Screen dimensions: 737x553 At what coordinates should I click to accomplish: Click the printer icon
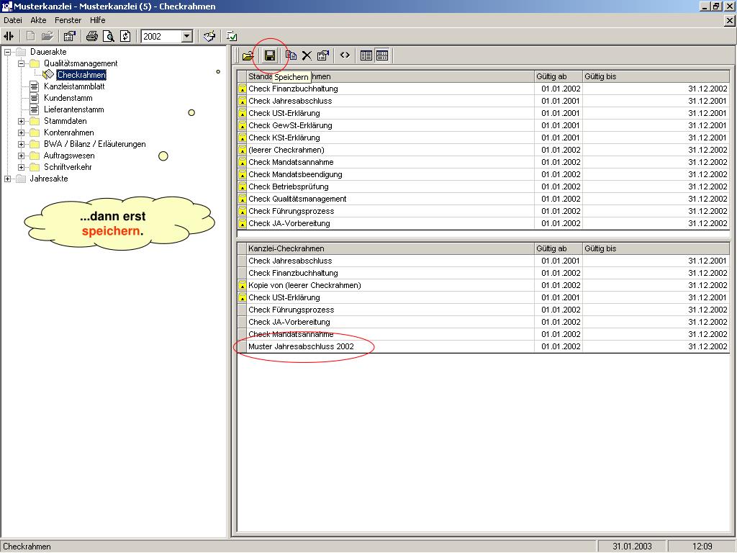[92, 36]
